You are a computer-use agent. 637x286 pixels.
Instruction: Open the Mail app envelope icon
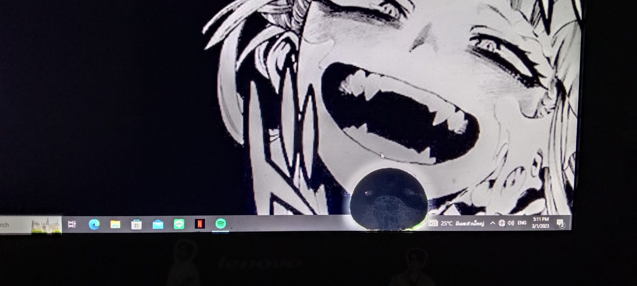(x=158, y=224)
